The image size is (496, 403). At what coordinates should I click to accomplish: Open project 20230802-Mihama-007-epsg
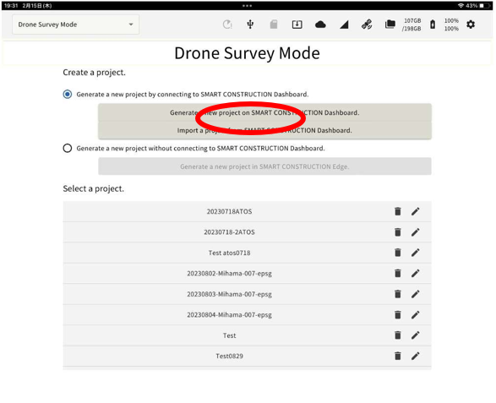[229, 273]
